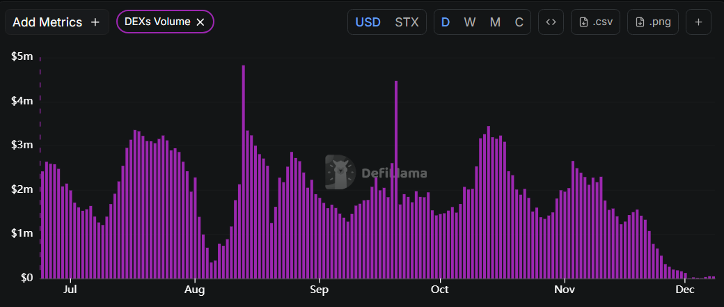Switch currency denomination to USD
Screen dimensions: 724x307
(368, 22)
